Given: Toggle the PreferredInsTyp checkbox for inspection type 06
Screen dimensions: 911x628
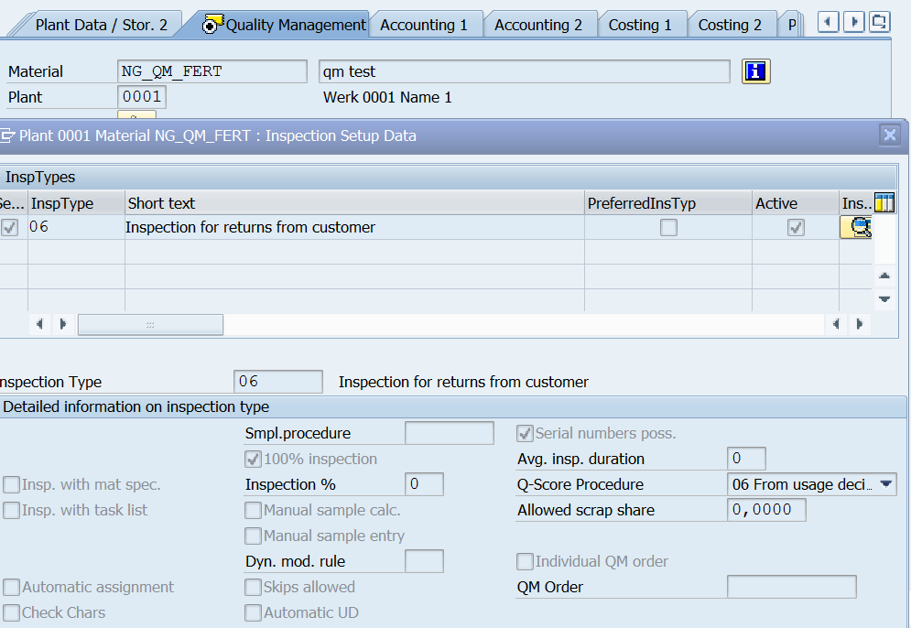Looking at the screenshot, I should pyautogui.click(x=668, y=226).
